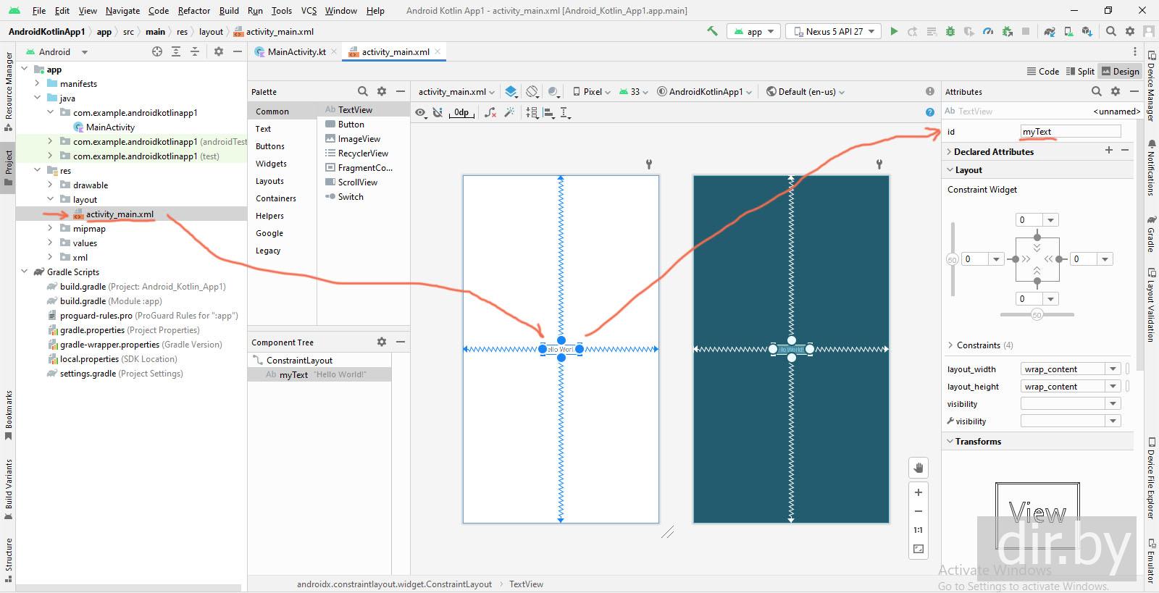This screenshot has height=593, width=1159.
Task: Click the zoom to fit screen icon
Action: coord(918,549)
